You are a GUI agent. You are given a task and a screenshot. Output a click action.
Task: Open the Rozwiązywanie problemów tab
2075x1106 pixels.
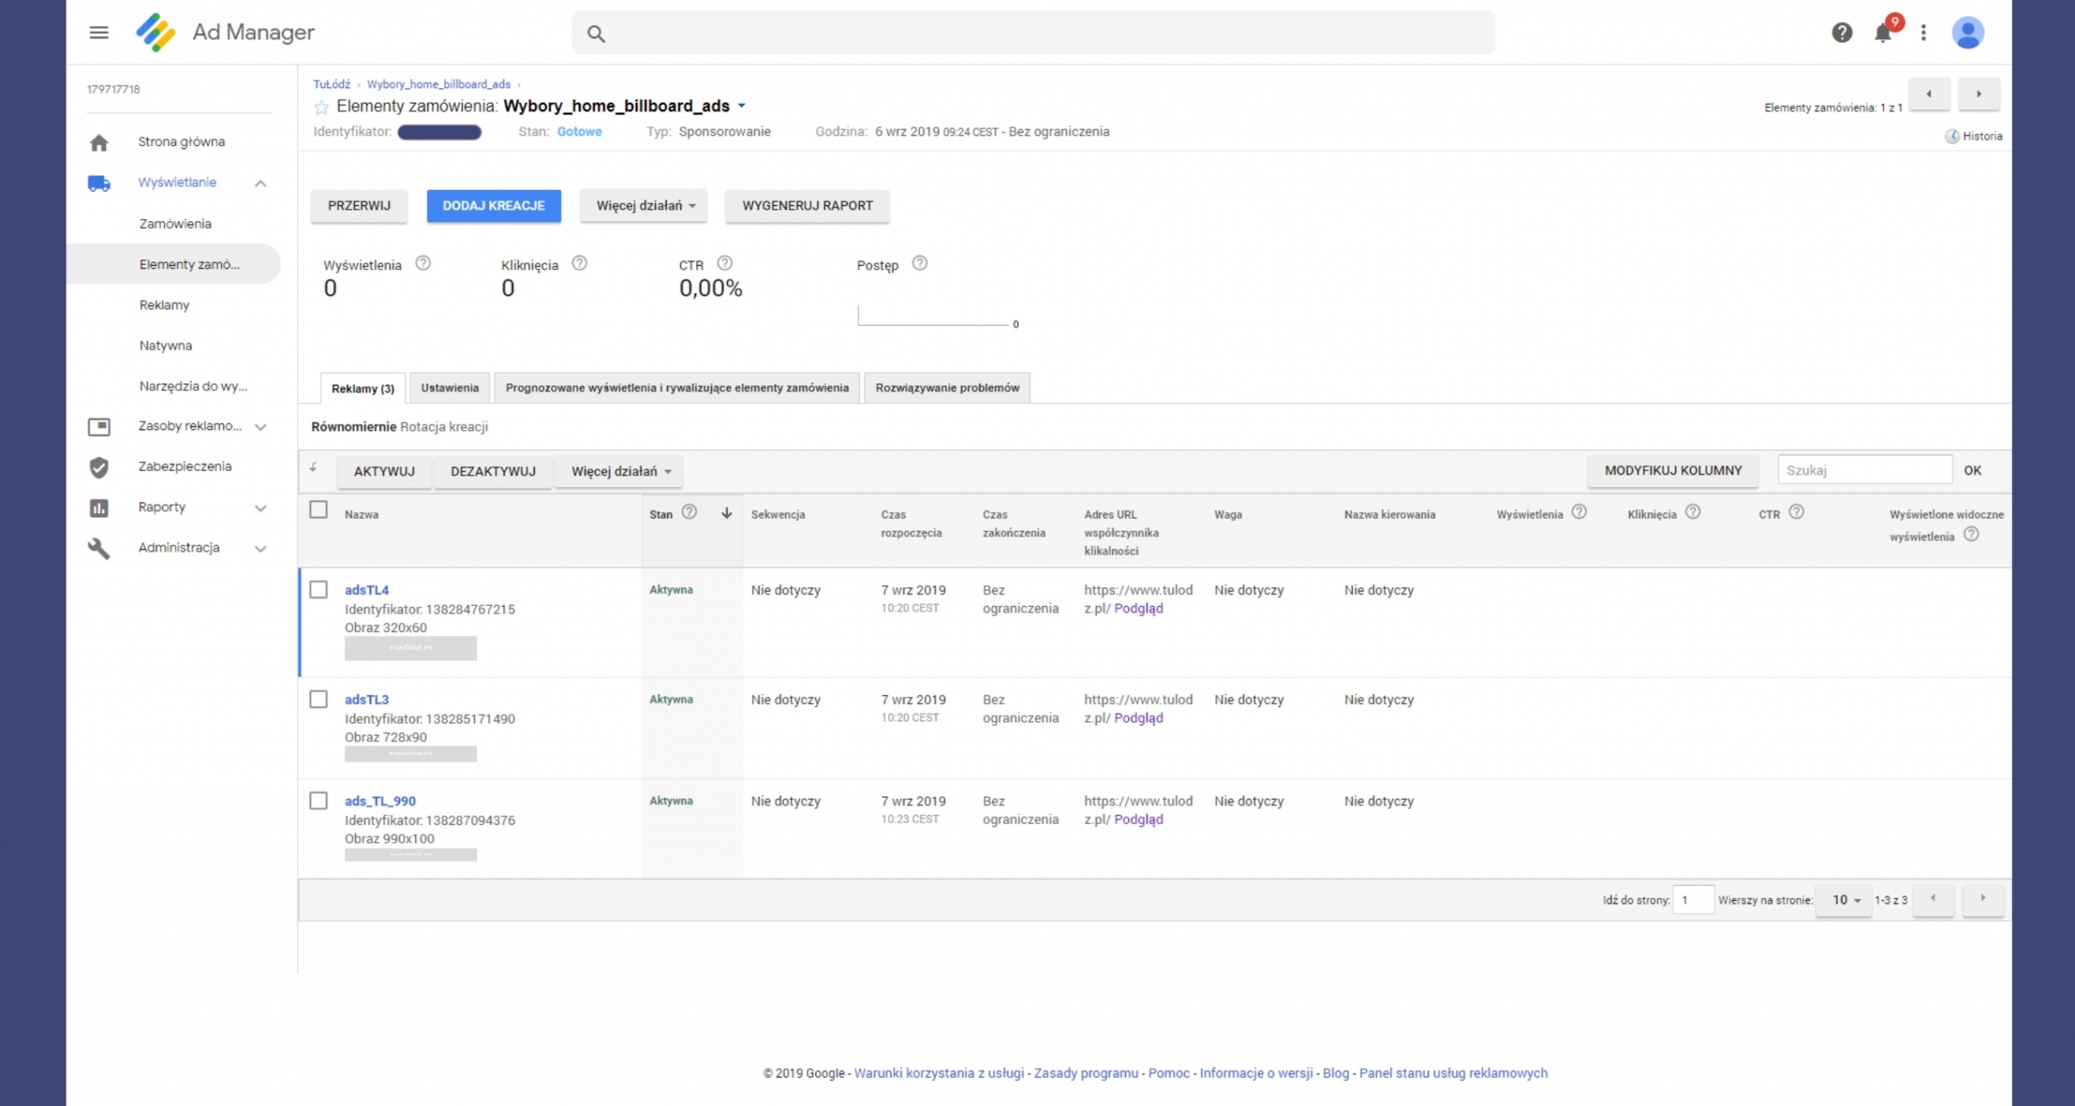pos(947,387)
